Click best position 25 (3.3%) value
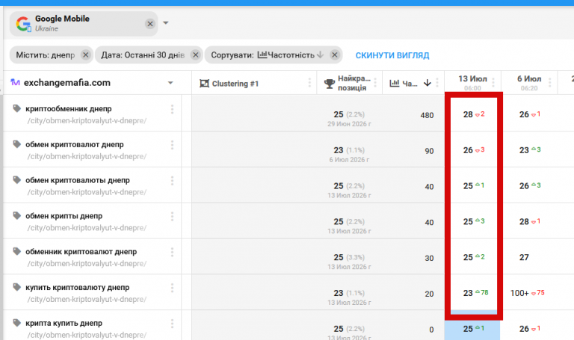Viewport: 574px width, 340px height. tap(339, 257)
